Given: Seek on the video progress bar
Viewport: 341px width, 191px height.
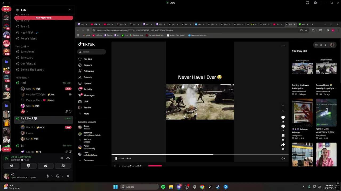Looking at the screenshot, I should pos(200,154).
